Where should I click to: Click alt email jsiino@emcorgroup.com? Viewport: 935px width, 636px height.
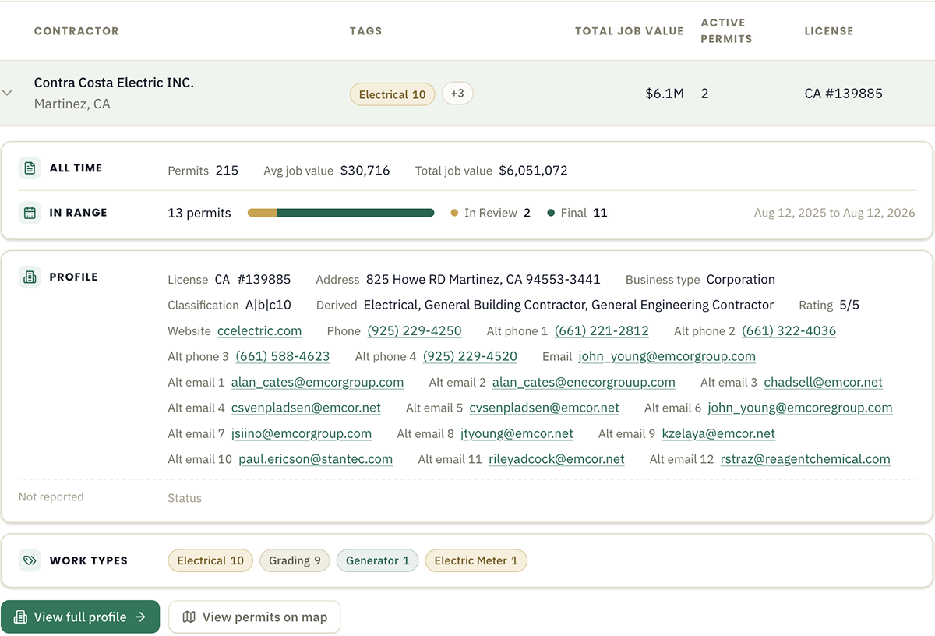click(302, 433)
